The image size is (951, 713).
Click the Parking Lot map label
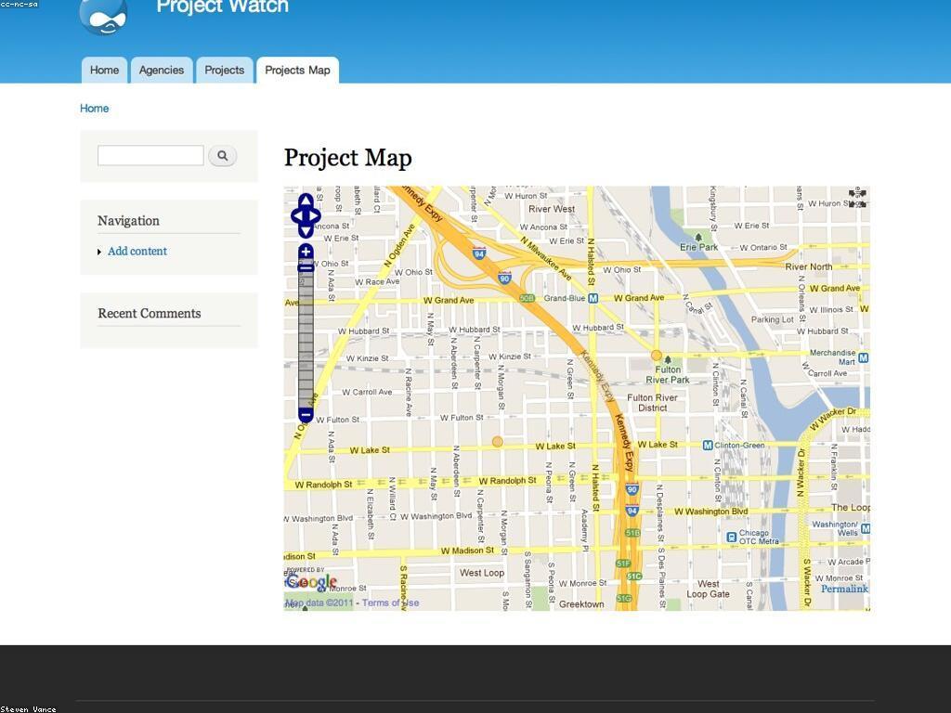pos(772,319)
